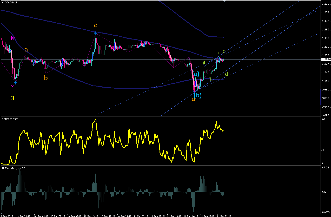
Task: Select the cyan (b) wave label
Action: pos(198,95)
